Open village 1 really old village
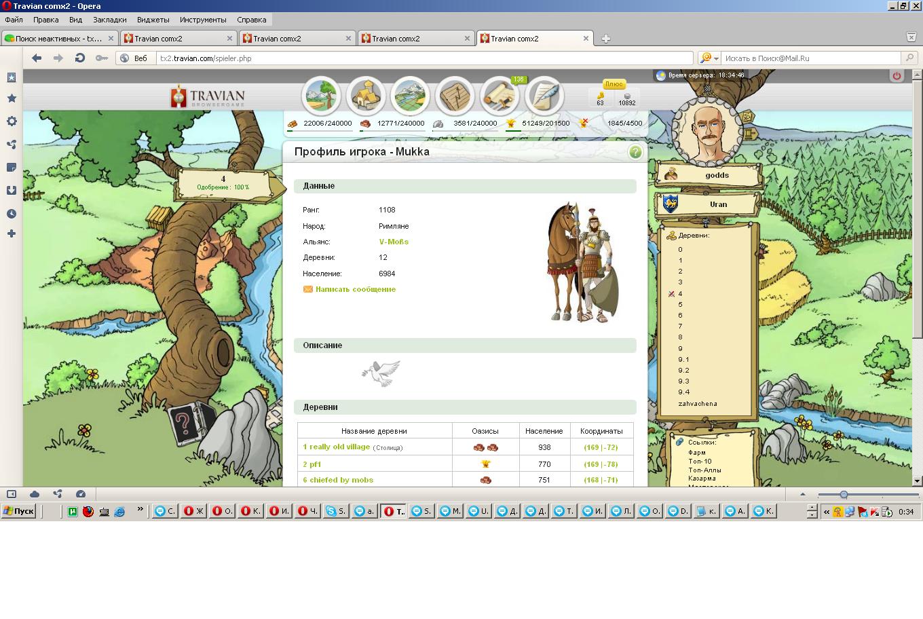This screenshot has width=923, height=619. [x=337, y=447]
